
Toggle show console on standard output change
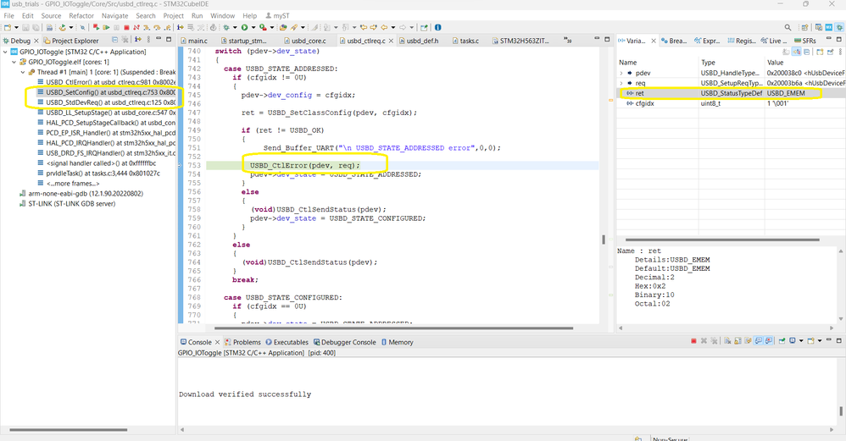758,341
